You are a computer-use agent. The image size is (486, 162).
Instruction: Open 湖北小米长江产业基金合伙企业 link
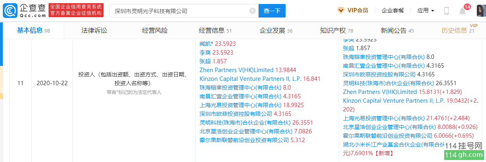393,144
